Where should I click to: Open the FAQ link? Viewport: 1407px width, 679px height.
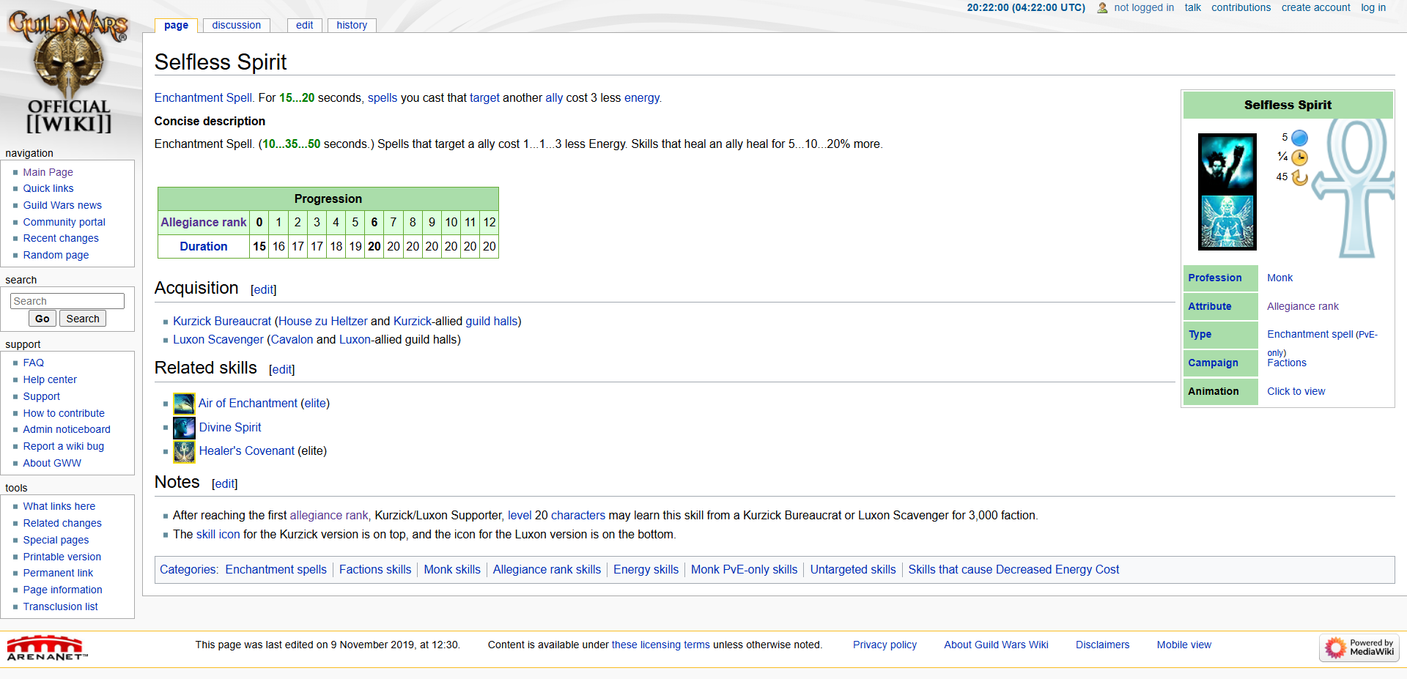33,363
